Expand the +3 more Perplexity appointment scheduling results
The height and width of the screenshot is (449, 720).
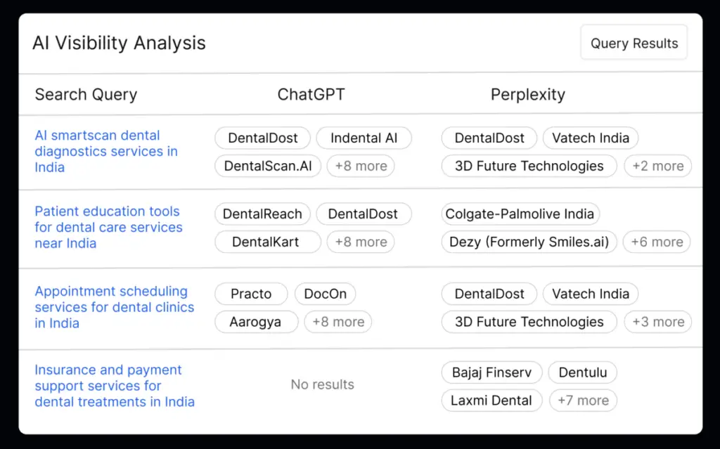click(657, 322)
